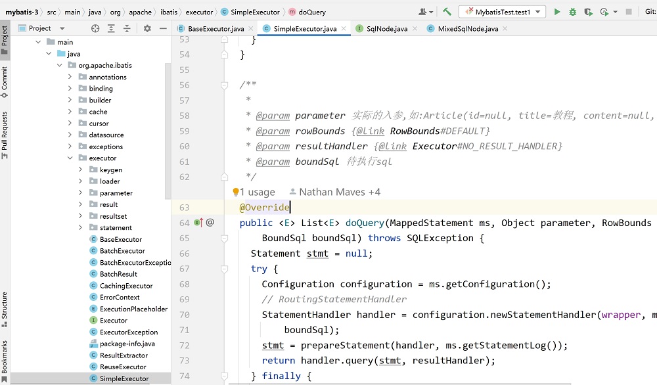
Task: Close the SqlNode.java tab
Action: point(415,28)
